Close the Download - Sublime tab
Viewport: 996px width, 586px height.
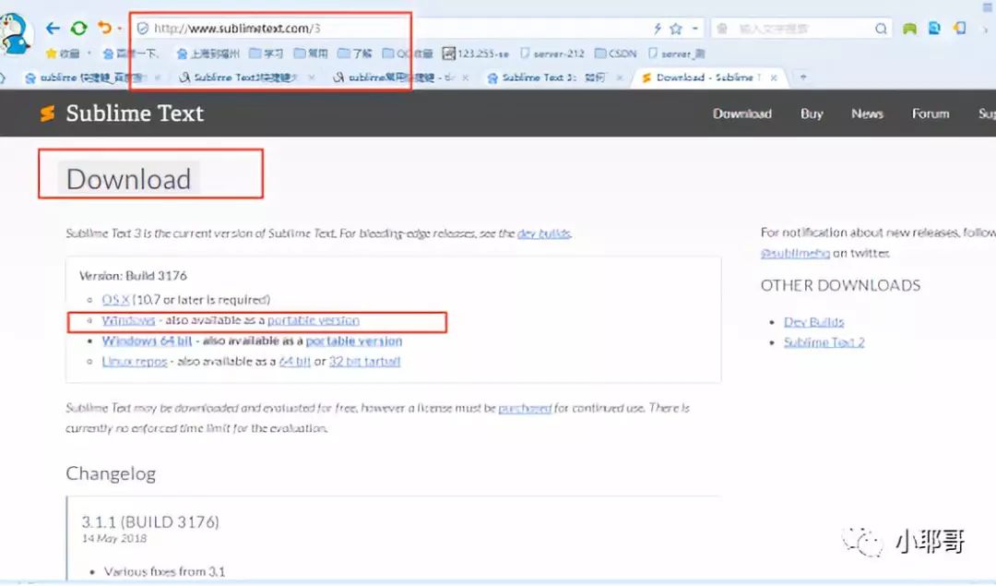pos(774,78)
